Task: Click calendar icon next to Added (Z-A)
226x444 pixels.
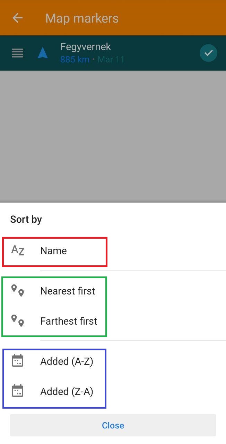Action: click(x=17, y=391)
